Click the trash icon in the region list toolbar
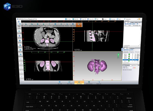Viewport: 153px width, 111px height. pos(128,50)
